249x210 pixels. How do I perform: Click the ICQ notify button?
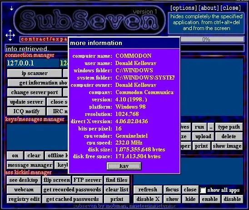[x=26, y=111]
